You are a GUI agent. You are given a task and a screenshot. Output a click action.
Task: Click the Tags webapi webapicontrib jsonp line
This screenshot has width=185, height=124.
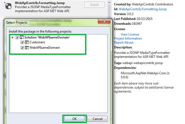(x=138, y=63)
